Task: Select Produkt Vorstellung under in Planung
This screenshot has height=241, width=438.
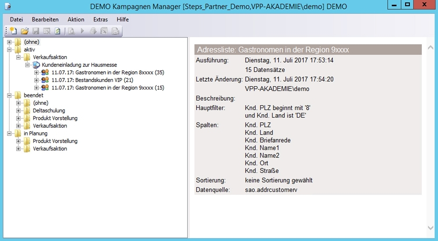Action: tap(55, 141)
